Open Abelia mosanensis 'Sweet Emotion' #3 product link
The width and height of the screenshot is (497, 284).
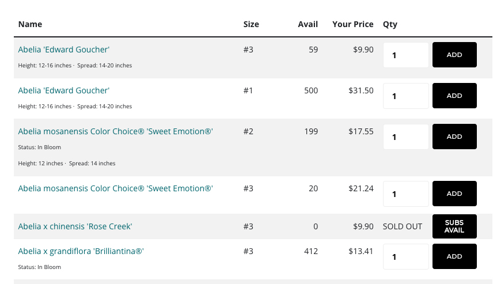tap(115, 188)
